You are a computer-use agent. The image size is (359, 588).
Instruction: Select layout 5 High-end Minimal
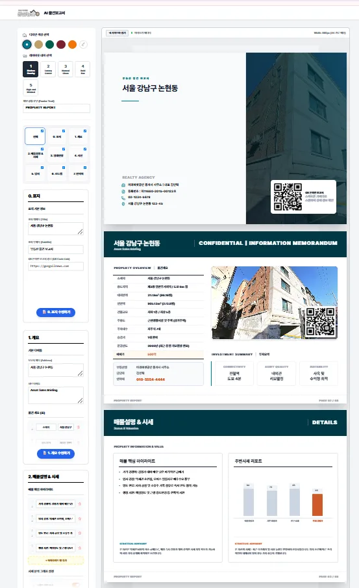tap(31, 88)
